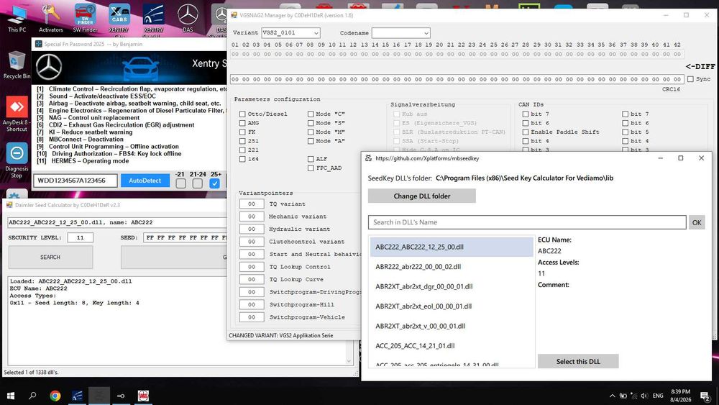This screenshot has width=719, height=405.
Task: Click the VGSNAG2 Manager title bar icon
Action: coord(234,15)
